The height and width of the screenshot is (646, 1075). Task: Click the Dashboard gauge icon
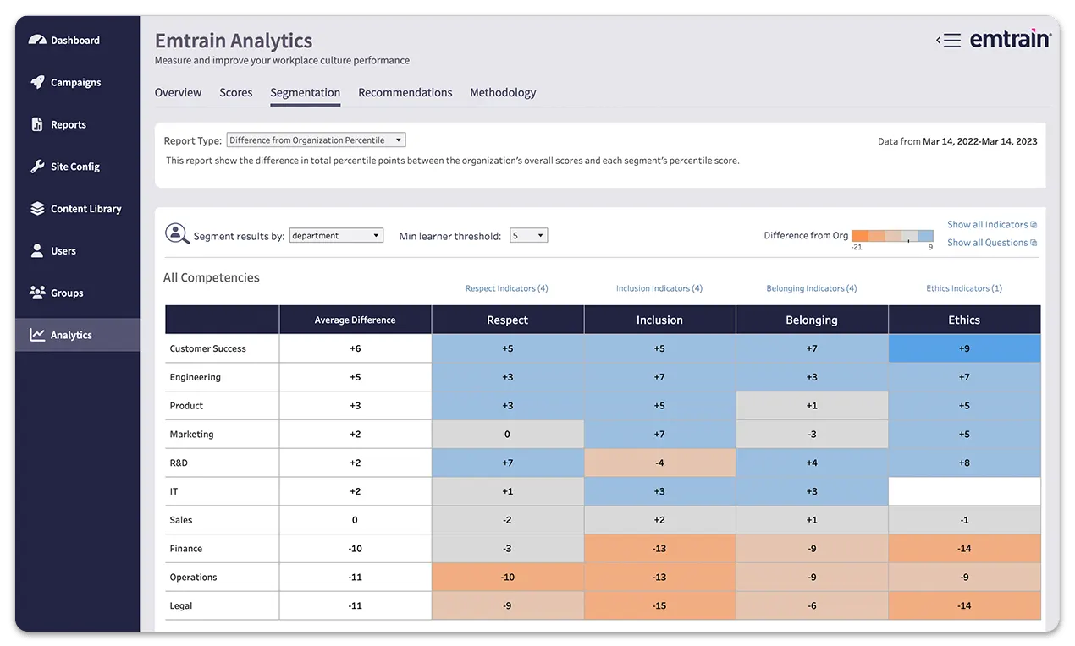click(37, 40)
